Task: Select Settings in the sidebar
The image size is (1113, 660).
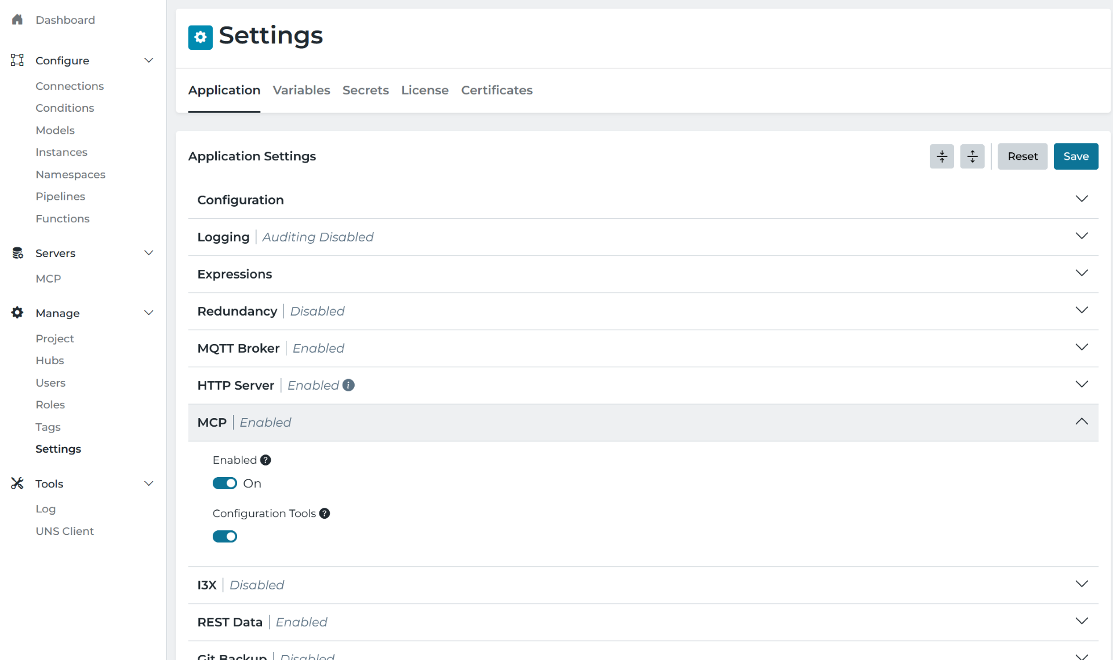Action: tap(59, 449)
